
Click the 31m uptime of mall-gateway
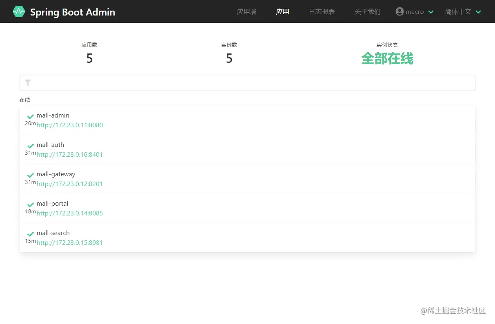30,182
